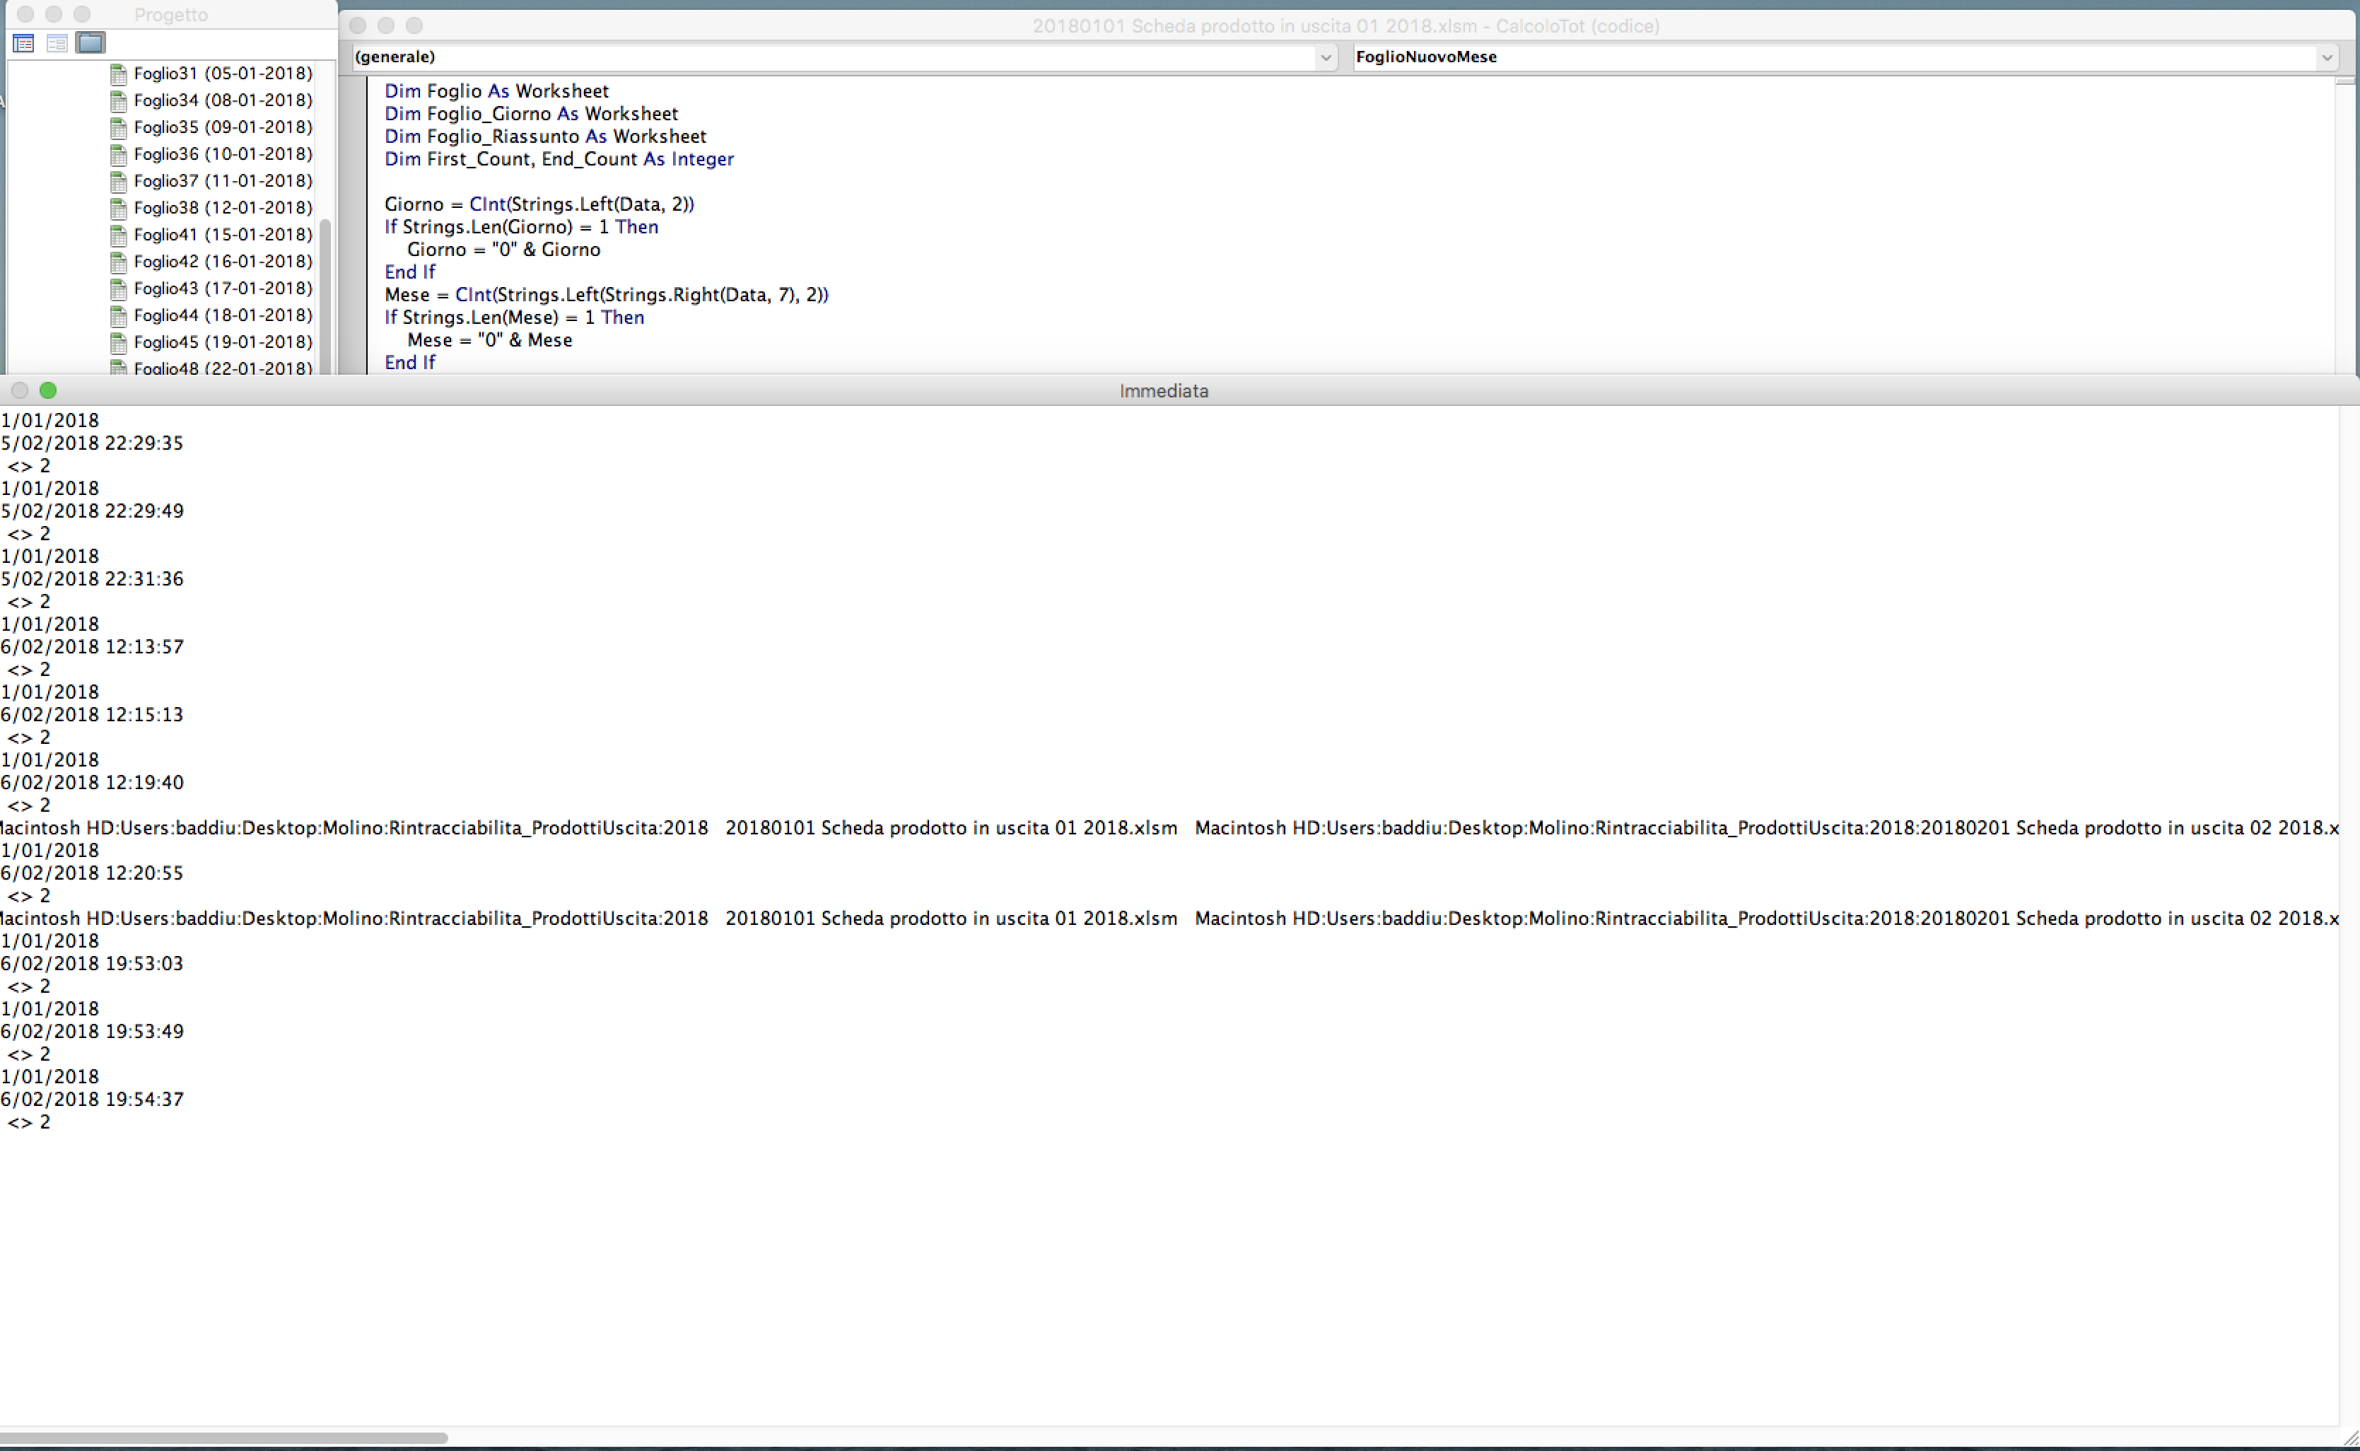
Task: Click the Immediata window title bar
Action: click(1163, 390)
